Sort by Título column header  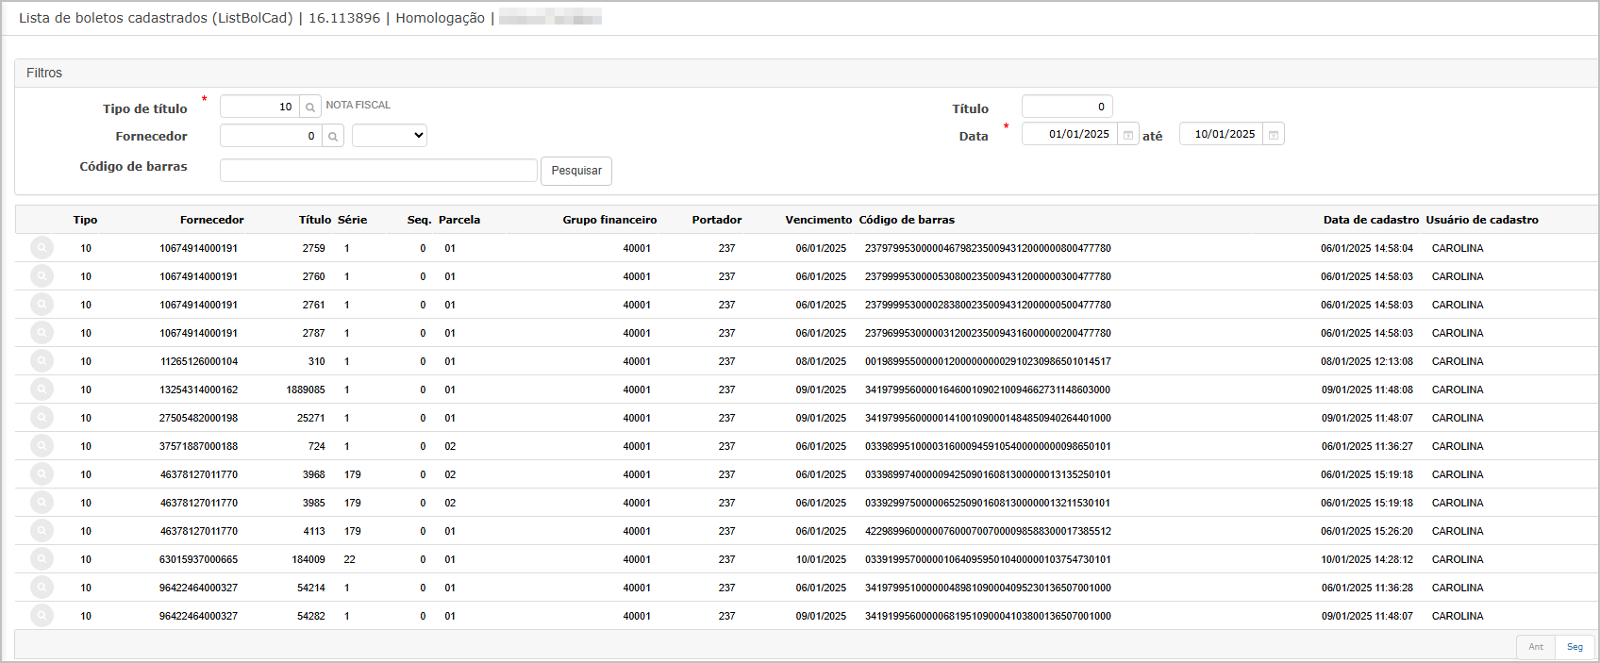click(315, 220)
